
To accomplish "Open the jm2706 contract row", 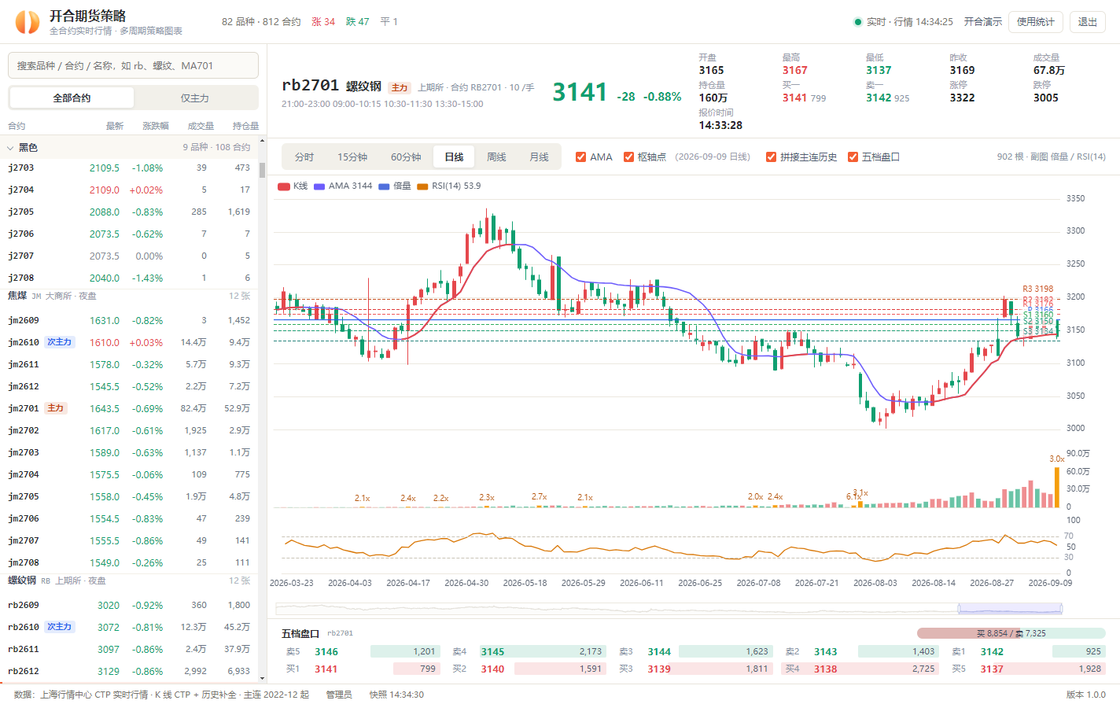I will pos(130,518).
